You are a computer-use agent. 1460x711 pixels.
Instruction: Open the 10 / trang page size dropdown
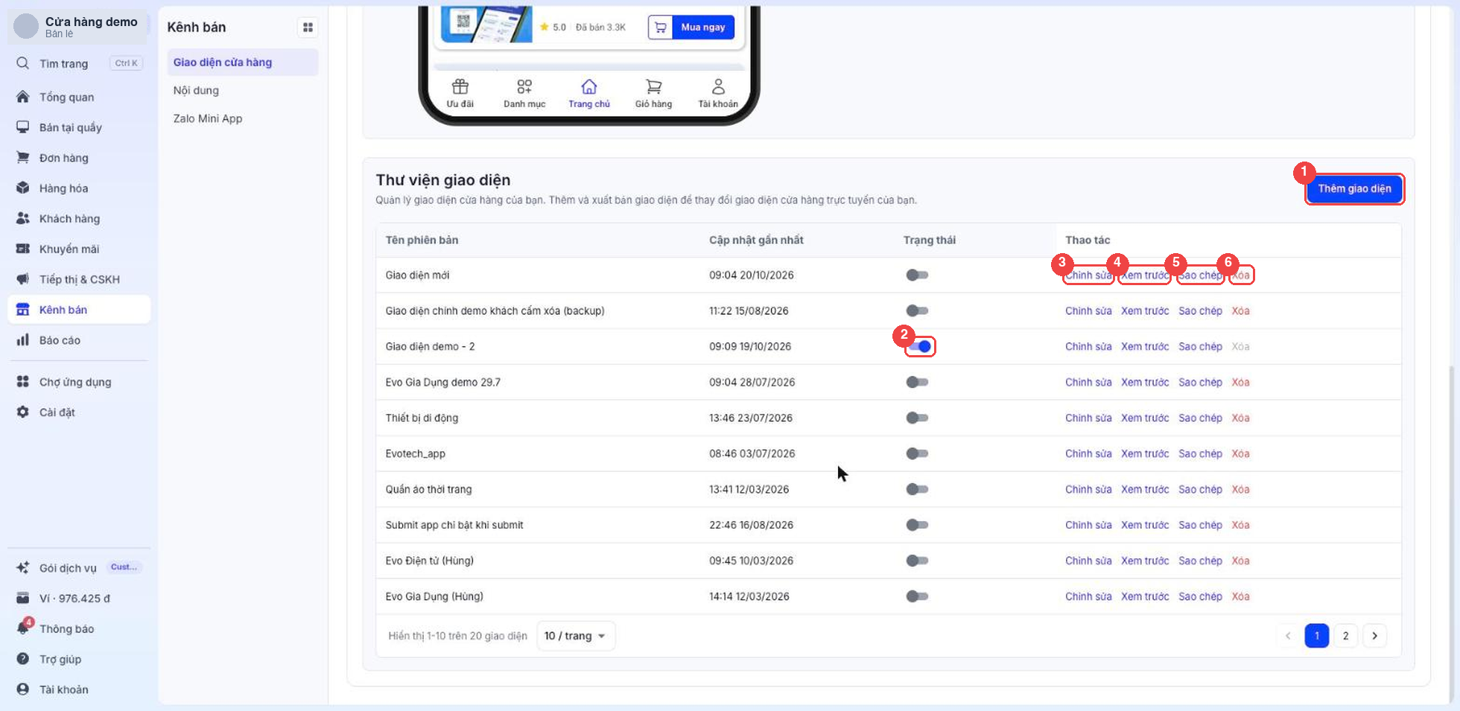[576, 636]
